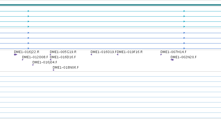Select the arrow glyph beneath DME1-016O19.F
The height and width of the screenshot is (119, 221).
click(91, 55)
